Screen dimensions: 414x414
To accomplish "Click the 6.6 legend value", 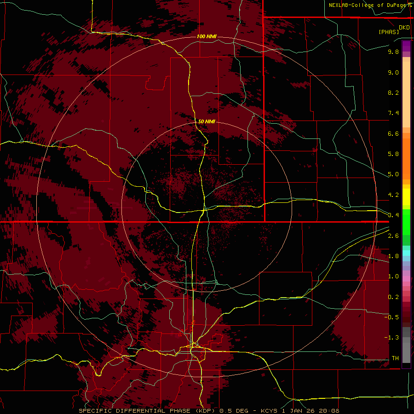I will pos(393,133).
